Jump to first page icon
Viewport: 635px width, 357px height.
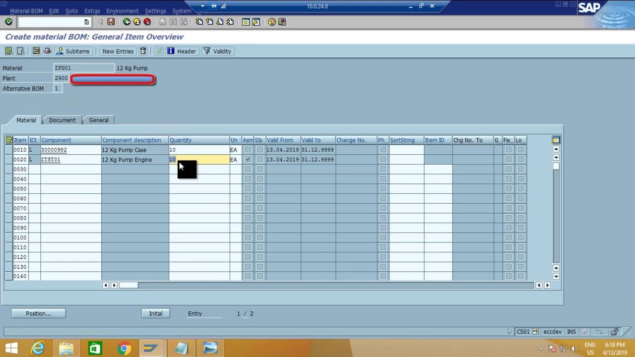click(x=199, y=22)
